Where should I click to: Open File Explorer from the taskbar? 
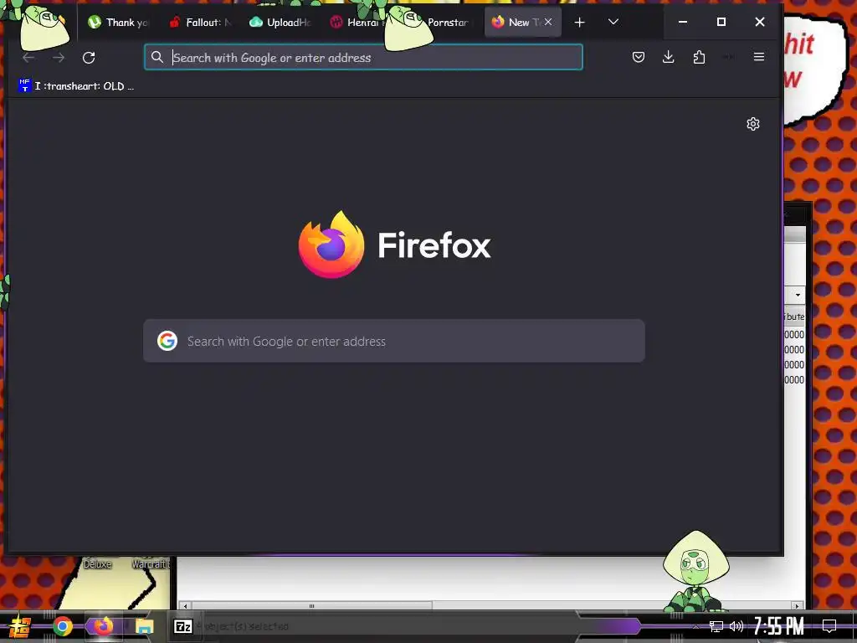[x=144, y=626]
